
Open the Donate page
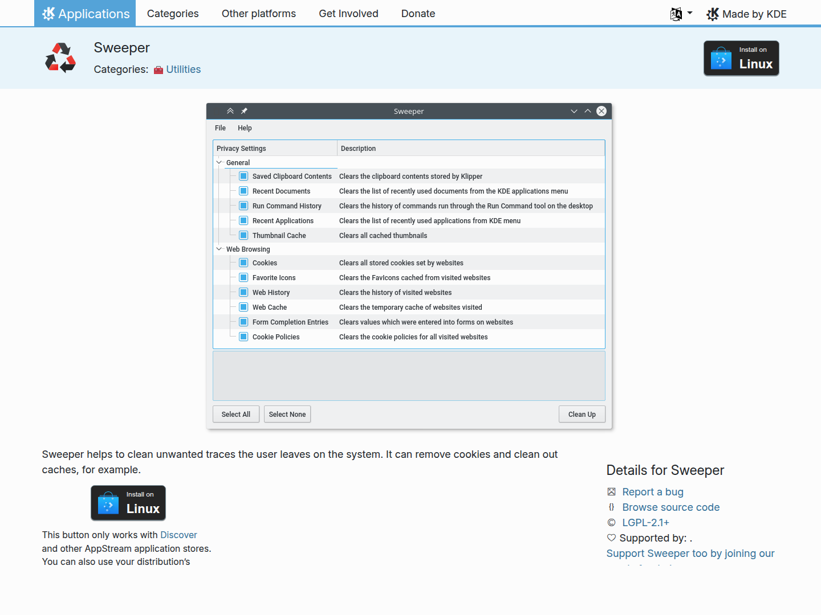point(418,14)
